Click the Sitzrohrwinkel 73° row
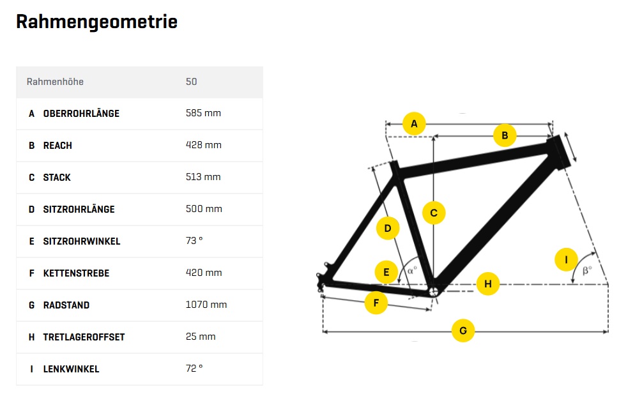 139,241
